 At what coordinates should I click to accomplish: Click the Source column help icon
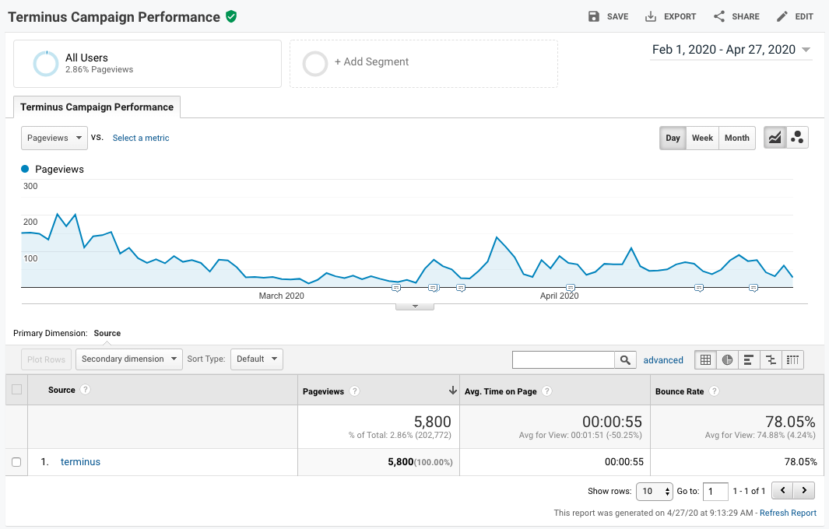(85, 390)
